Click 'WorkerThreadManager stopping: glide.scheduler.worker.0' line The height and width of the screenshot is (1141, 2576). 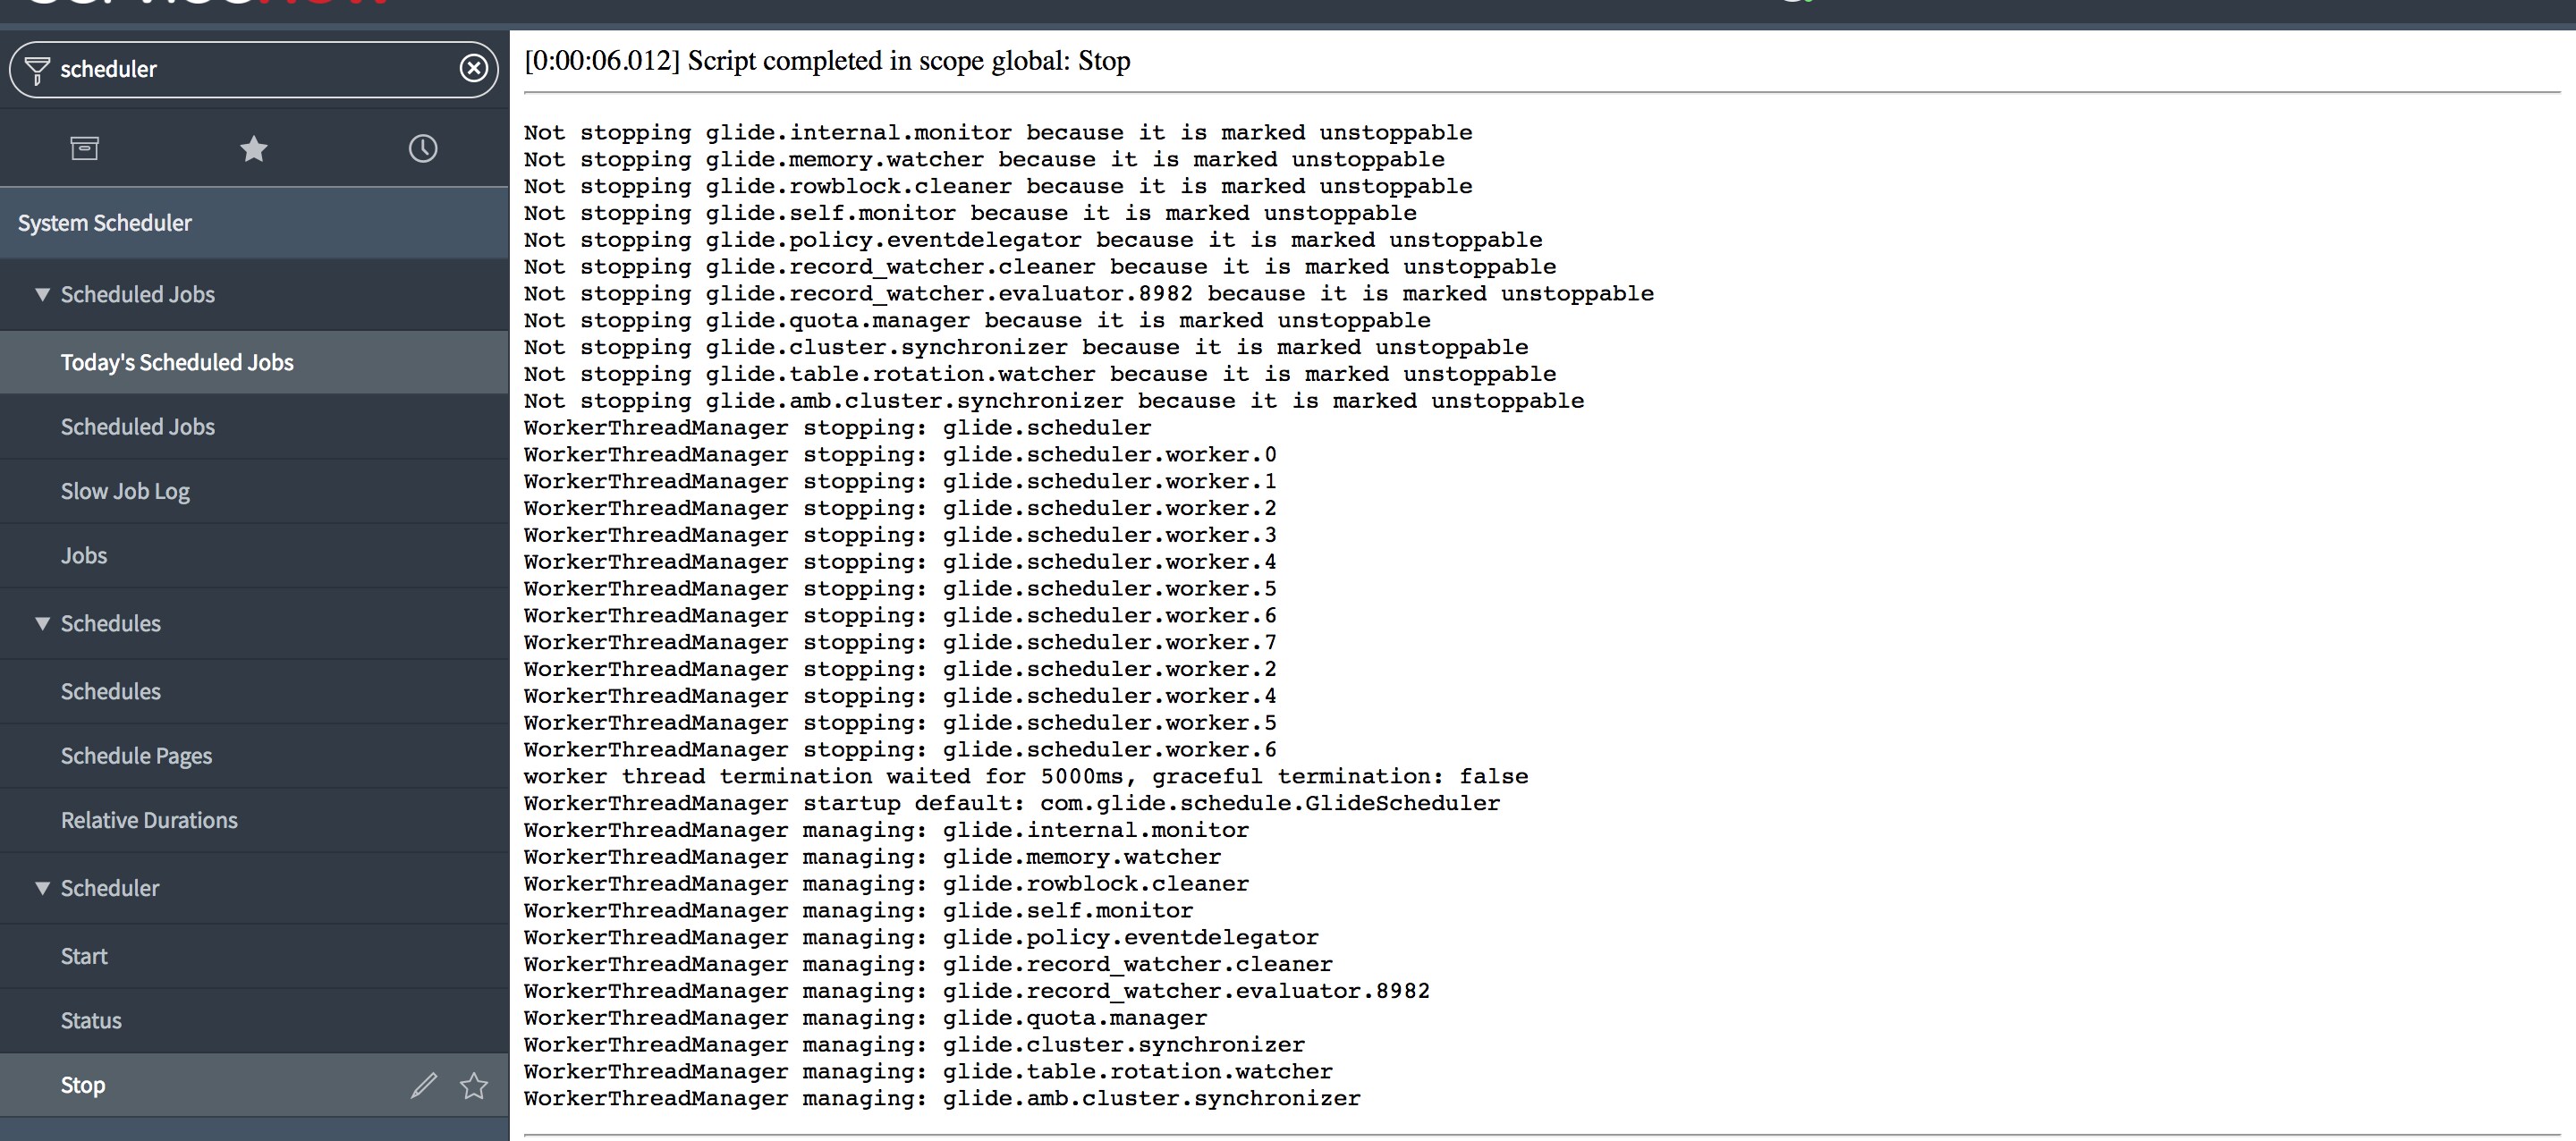900,454
